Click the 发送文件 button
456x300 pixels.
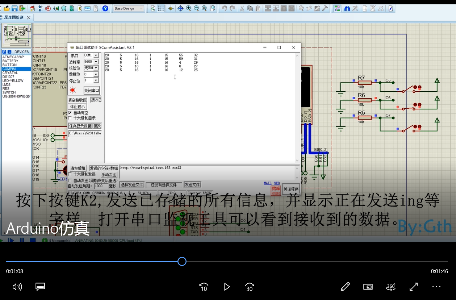(x=192, y=185)
